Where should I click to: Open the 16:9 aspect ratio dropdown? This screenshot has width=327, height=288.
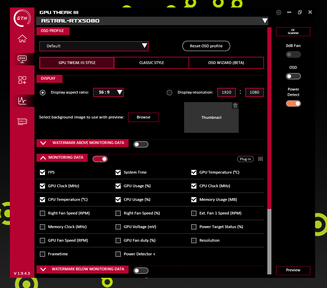click(108, 92)
